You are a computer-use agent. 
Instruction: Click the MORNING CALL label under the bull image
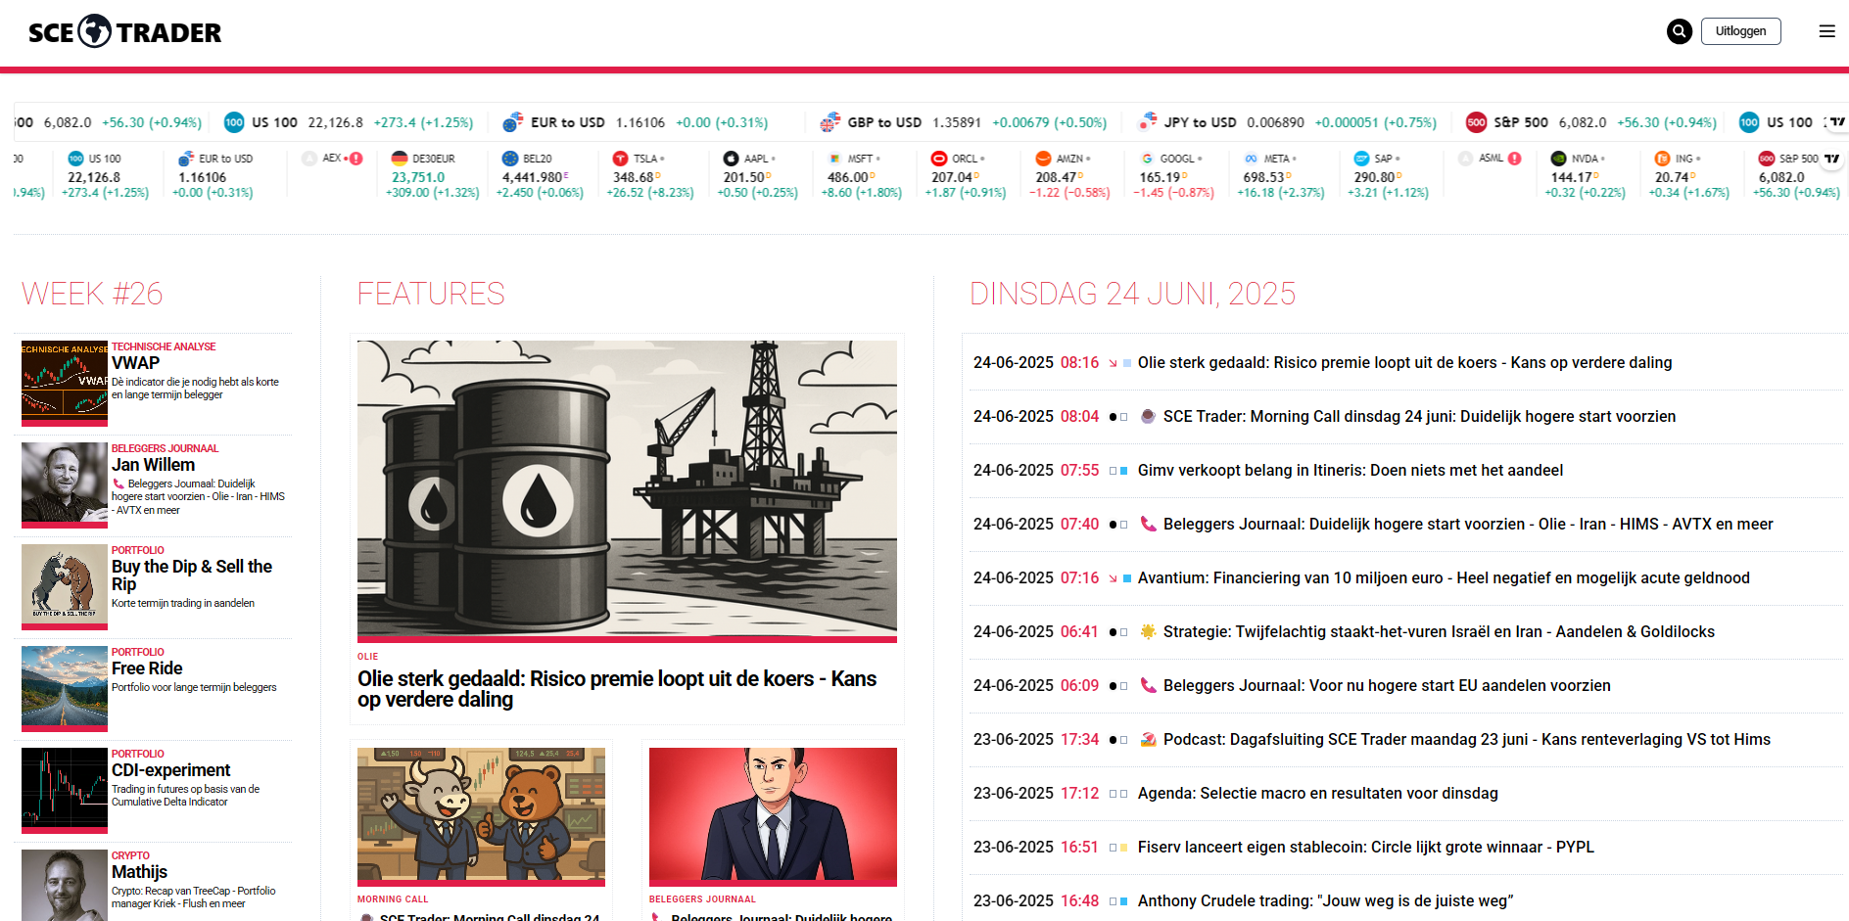point(393,899)
